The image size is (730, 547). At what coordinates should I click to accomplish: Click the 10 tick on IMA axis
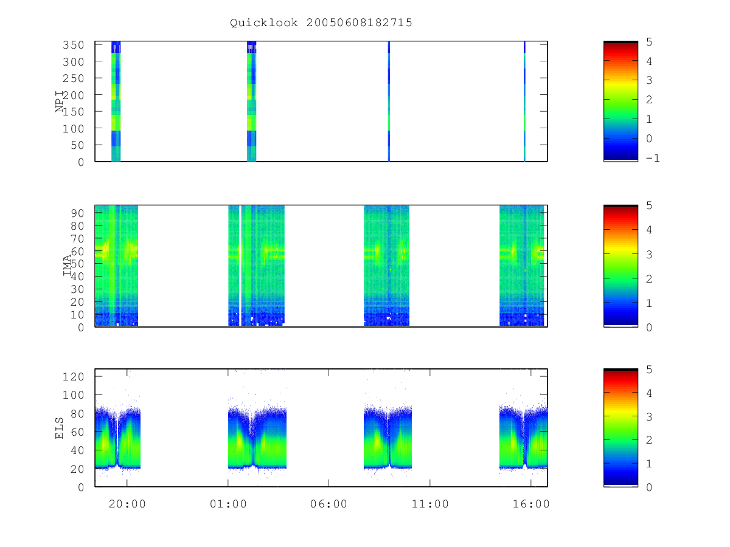pyautogui.click(x=77, y=314)
